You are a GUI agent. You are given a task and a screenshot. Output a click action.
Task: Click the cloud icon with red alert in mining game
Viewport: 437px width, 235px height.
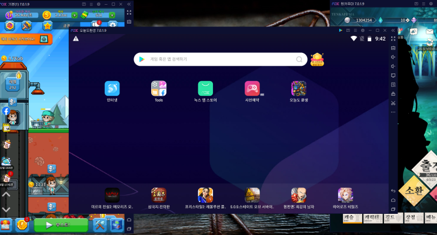(96, 25)
